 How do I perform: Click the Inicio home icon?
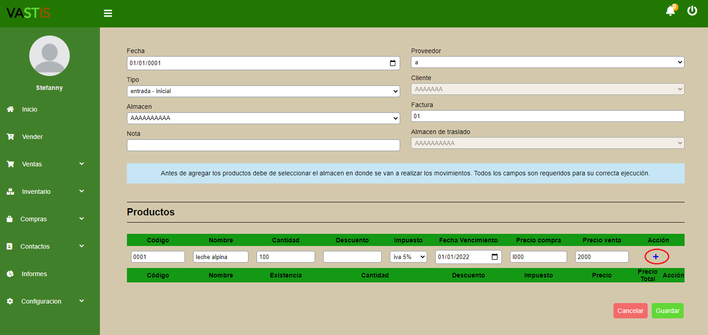(x=10, y=109)
